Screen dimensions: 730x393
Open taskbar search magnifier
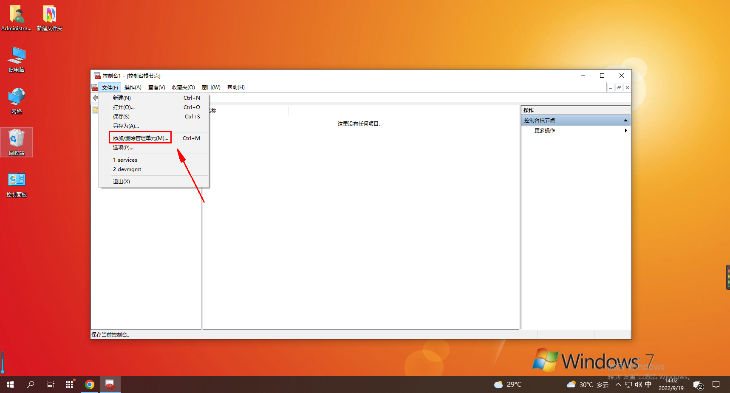tap(31, 385)
